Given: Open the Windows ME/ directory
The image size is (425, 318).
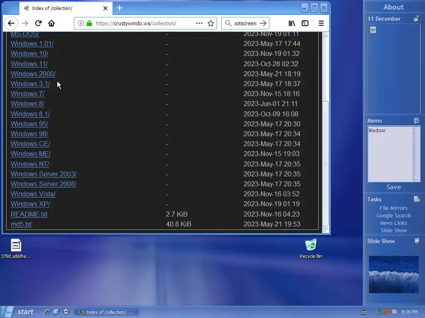Looking at the screenshot, I should click(31, 154).
